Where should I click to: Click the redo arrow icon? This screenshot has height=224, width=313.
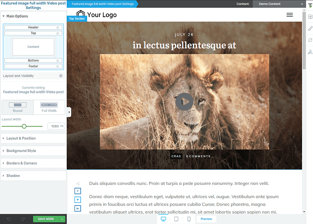coord(23,219)
